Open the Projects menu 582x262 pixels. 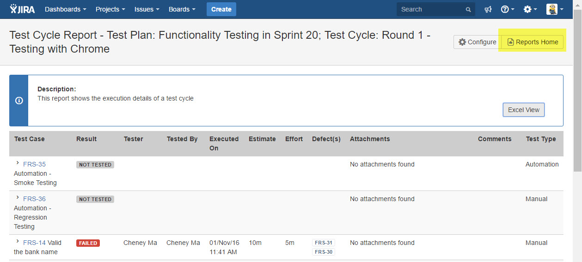coord(110,9)
